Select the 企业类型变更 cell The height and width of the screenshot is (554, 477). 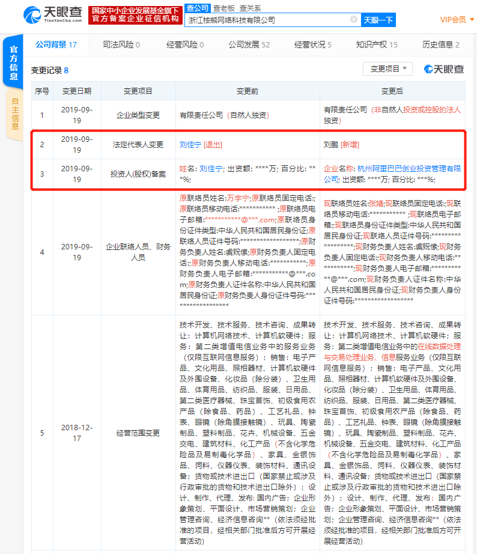pos(138,115)
